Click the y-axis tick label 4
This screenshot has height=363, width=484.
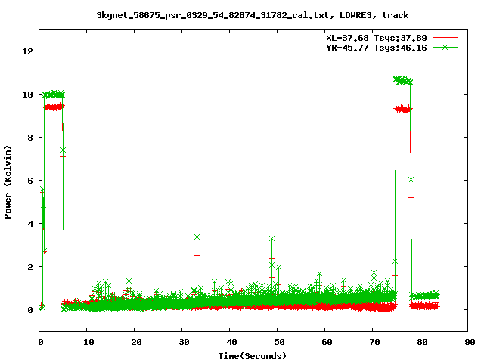coord(30,224)
